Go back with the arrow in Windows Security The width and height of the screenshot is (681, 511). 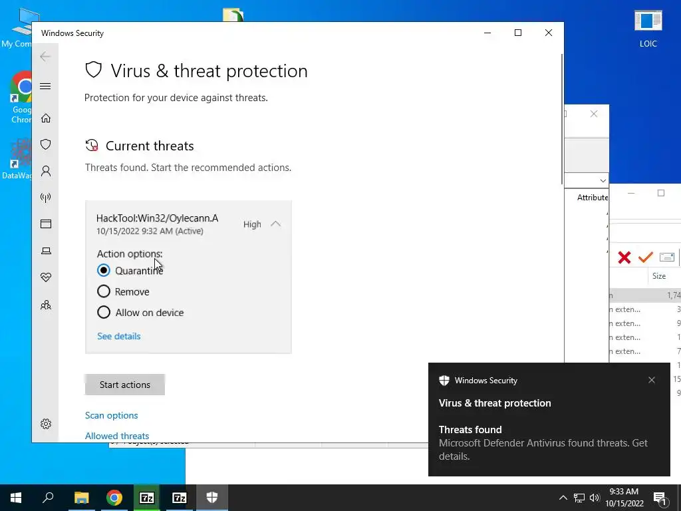pyautogui.click(x=45, y=57)
